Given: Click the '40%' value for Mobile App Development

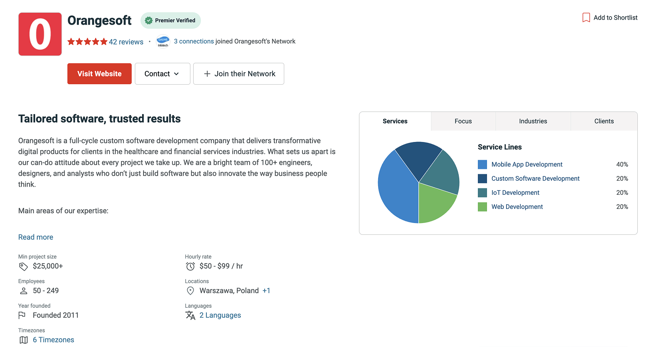Looking at the screenshot, I should click(x=622, y=164).
